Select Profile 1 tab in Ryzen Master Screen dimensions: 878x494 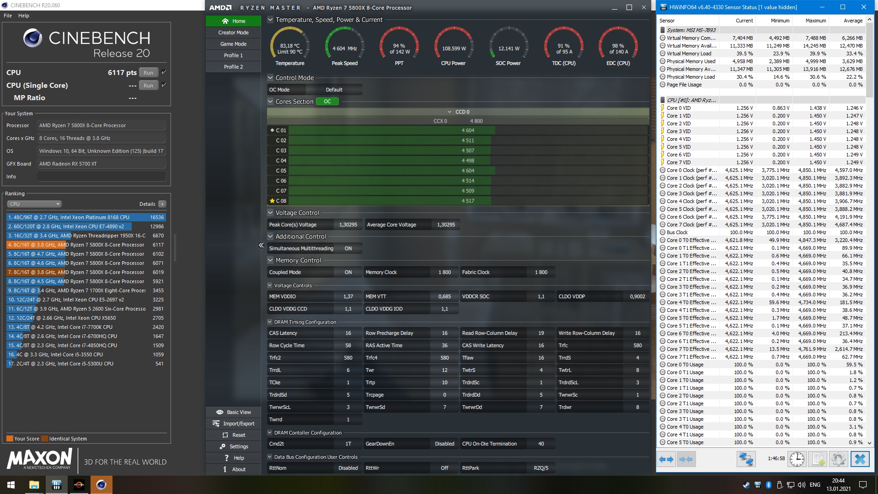(x=233, y=55)
